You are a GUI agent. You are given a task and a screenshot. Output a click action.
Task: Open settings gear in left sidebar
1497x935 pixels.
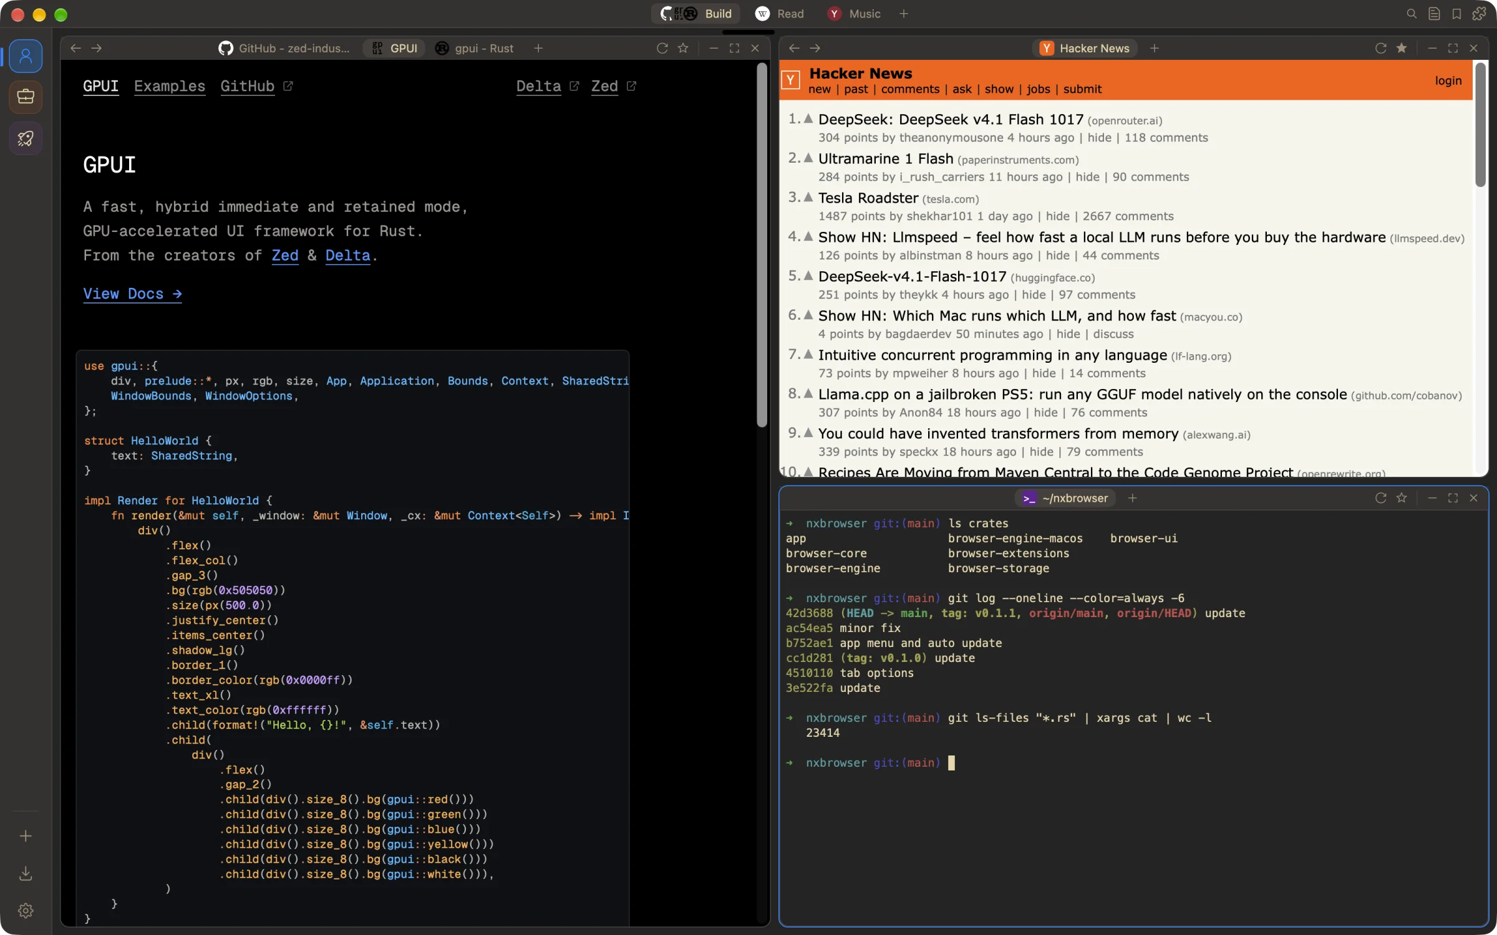[x=26, y=911]
